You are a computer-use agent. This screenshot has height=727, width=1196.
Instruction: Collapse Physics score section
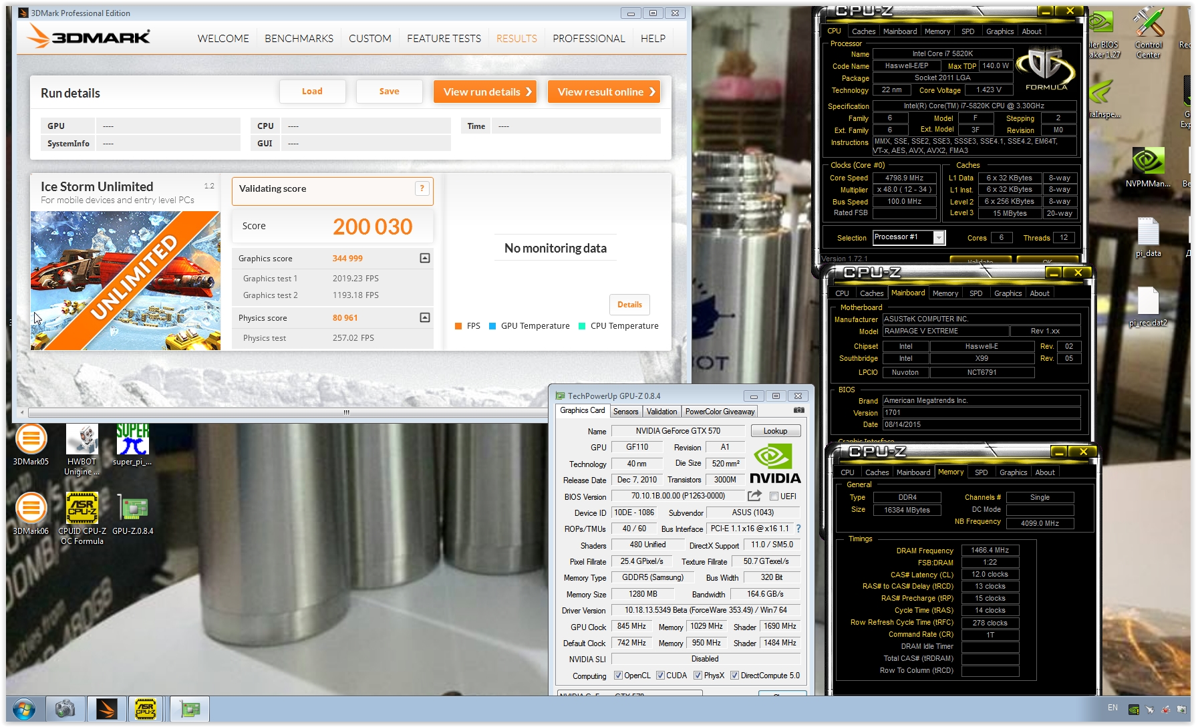424,317
